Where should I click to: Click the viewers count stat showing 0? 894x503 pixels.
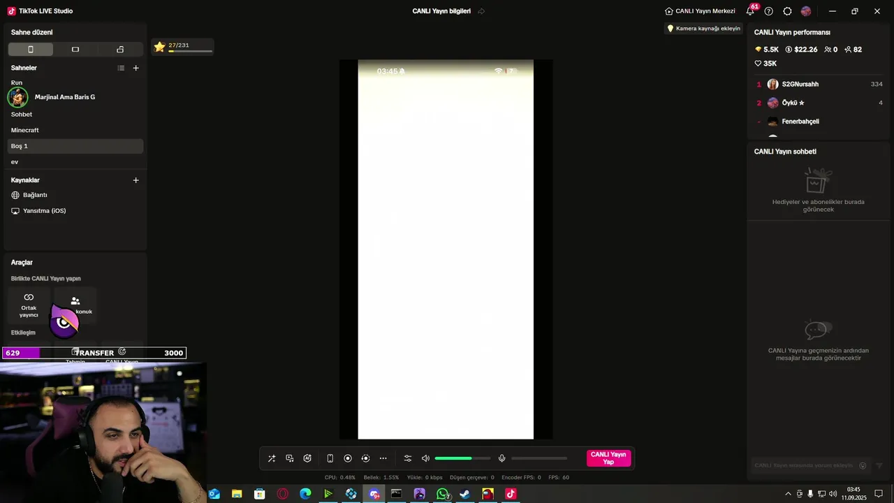click(830, 50)
